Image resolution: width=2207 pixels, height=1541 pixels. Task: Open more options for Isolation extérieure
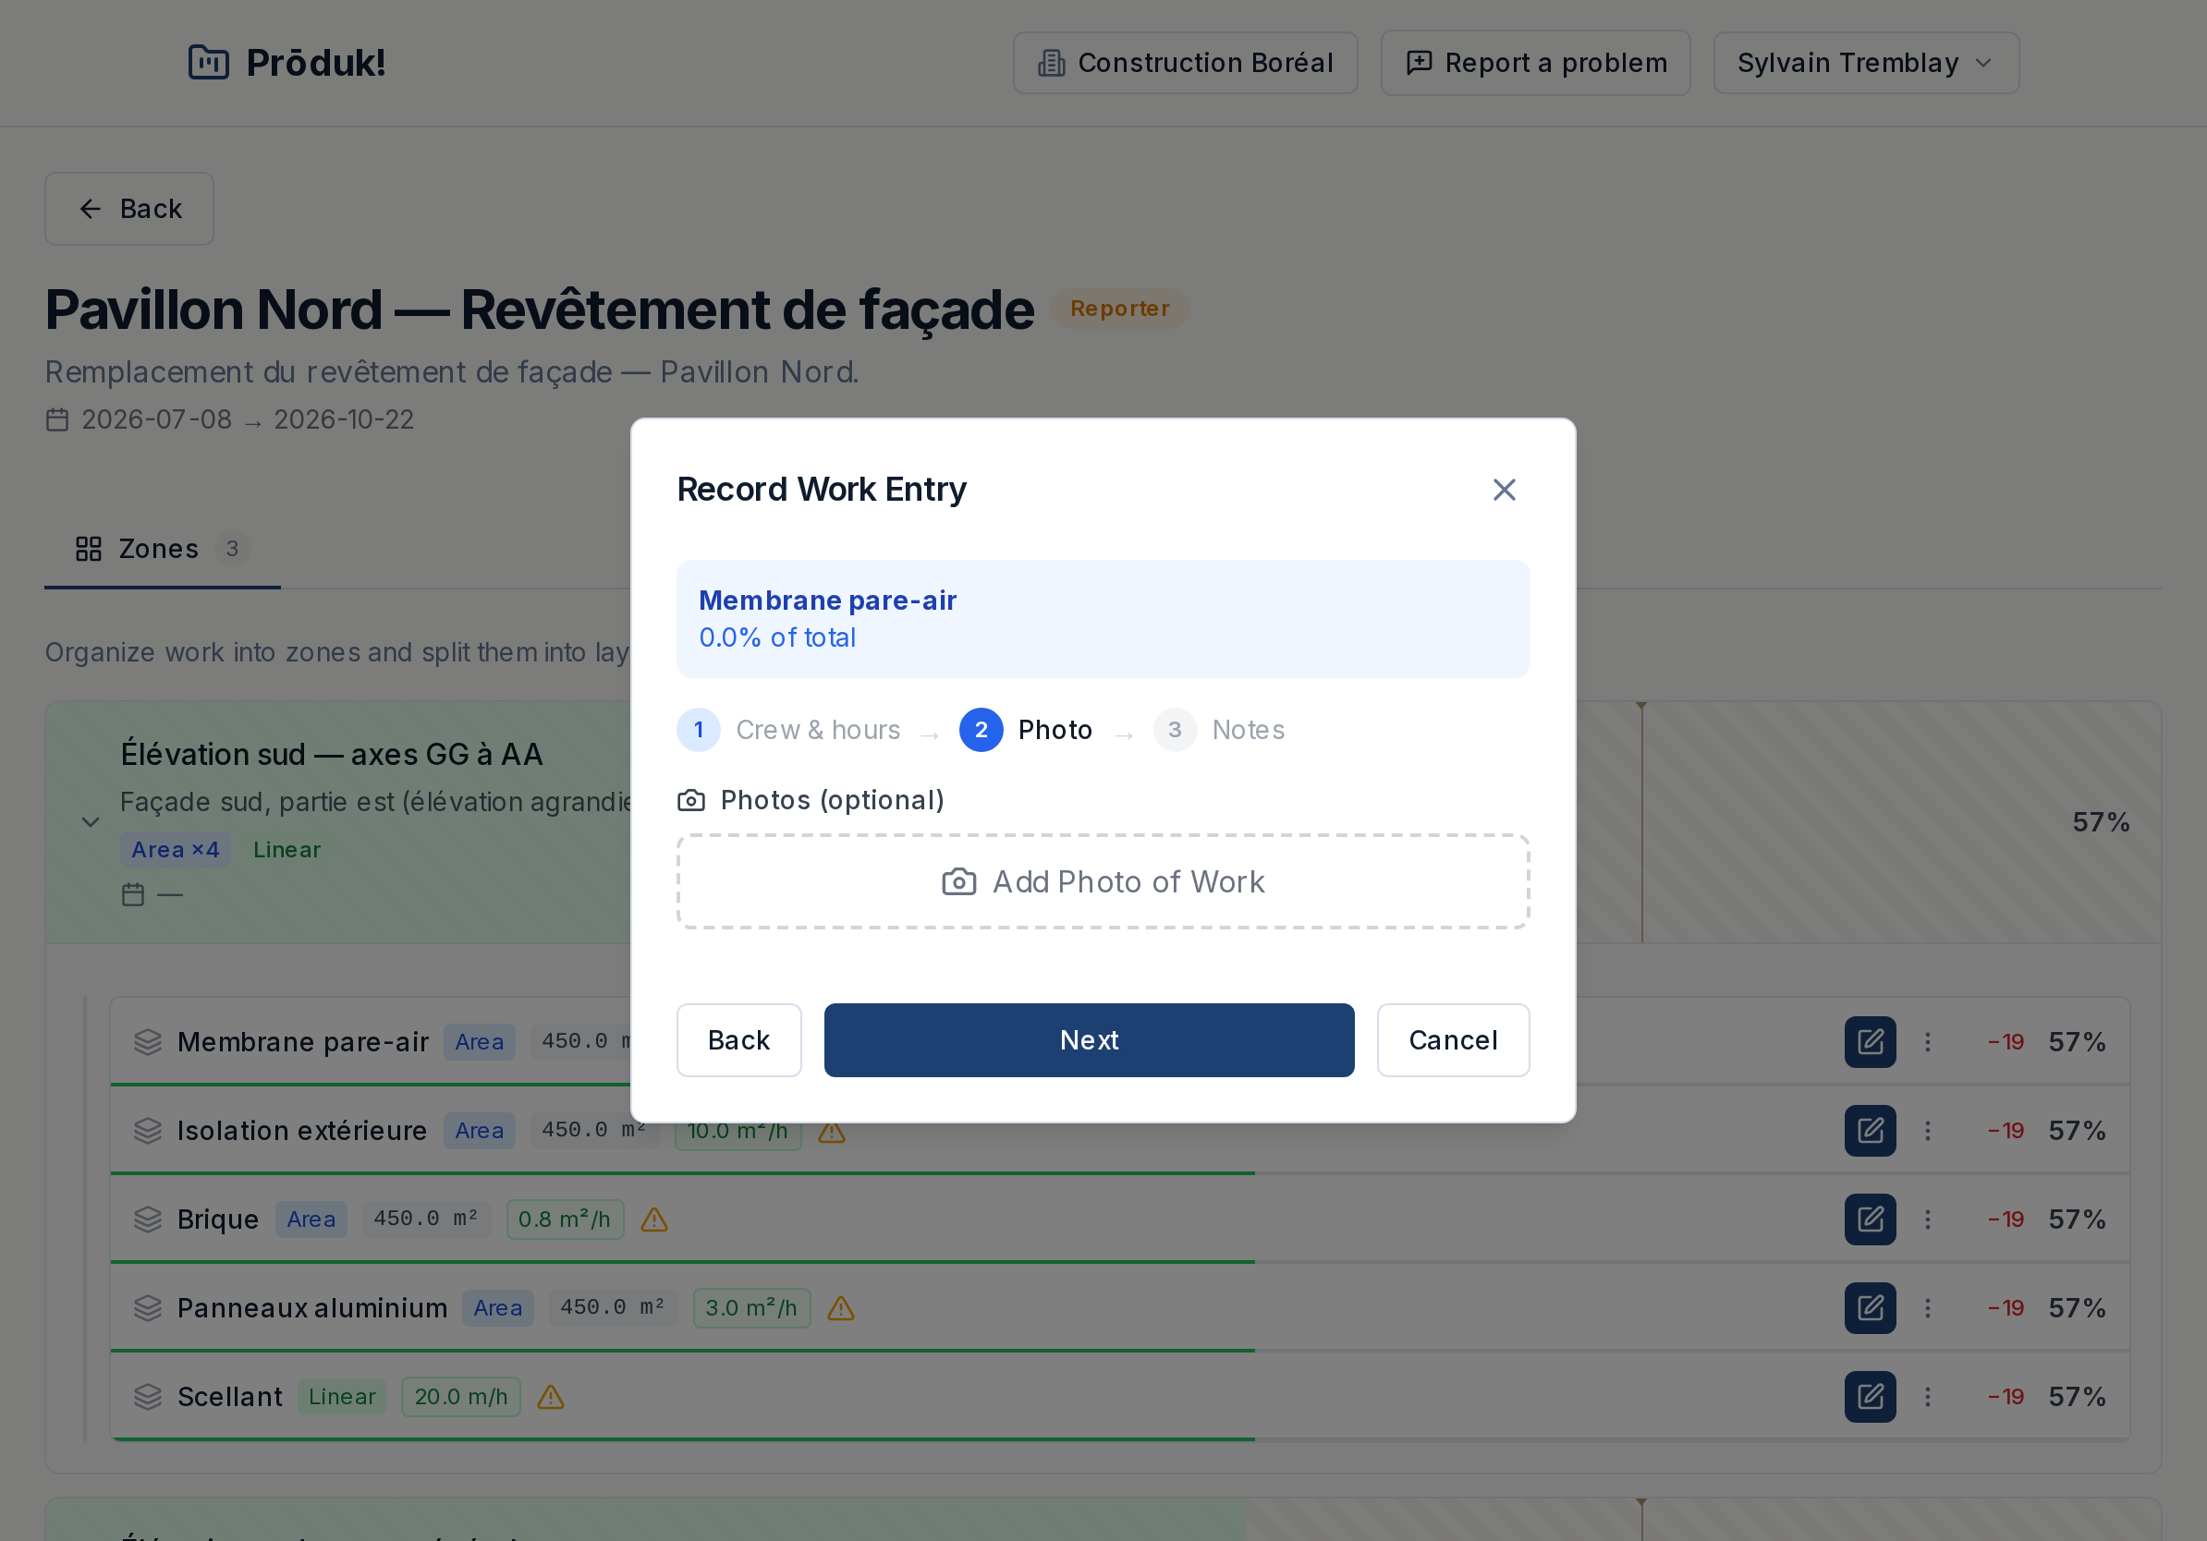pyautogui.click(x=1926, y=1130)
